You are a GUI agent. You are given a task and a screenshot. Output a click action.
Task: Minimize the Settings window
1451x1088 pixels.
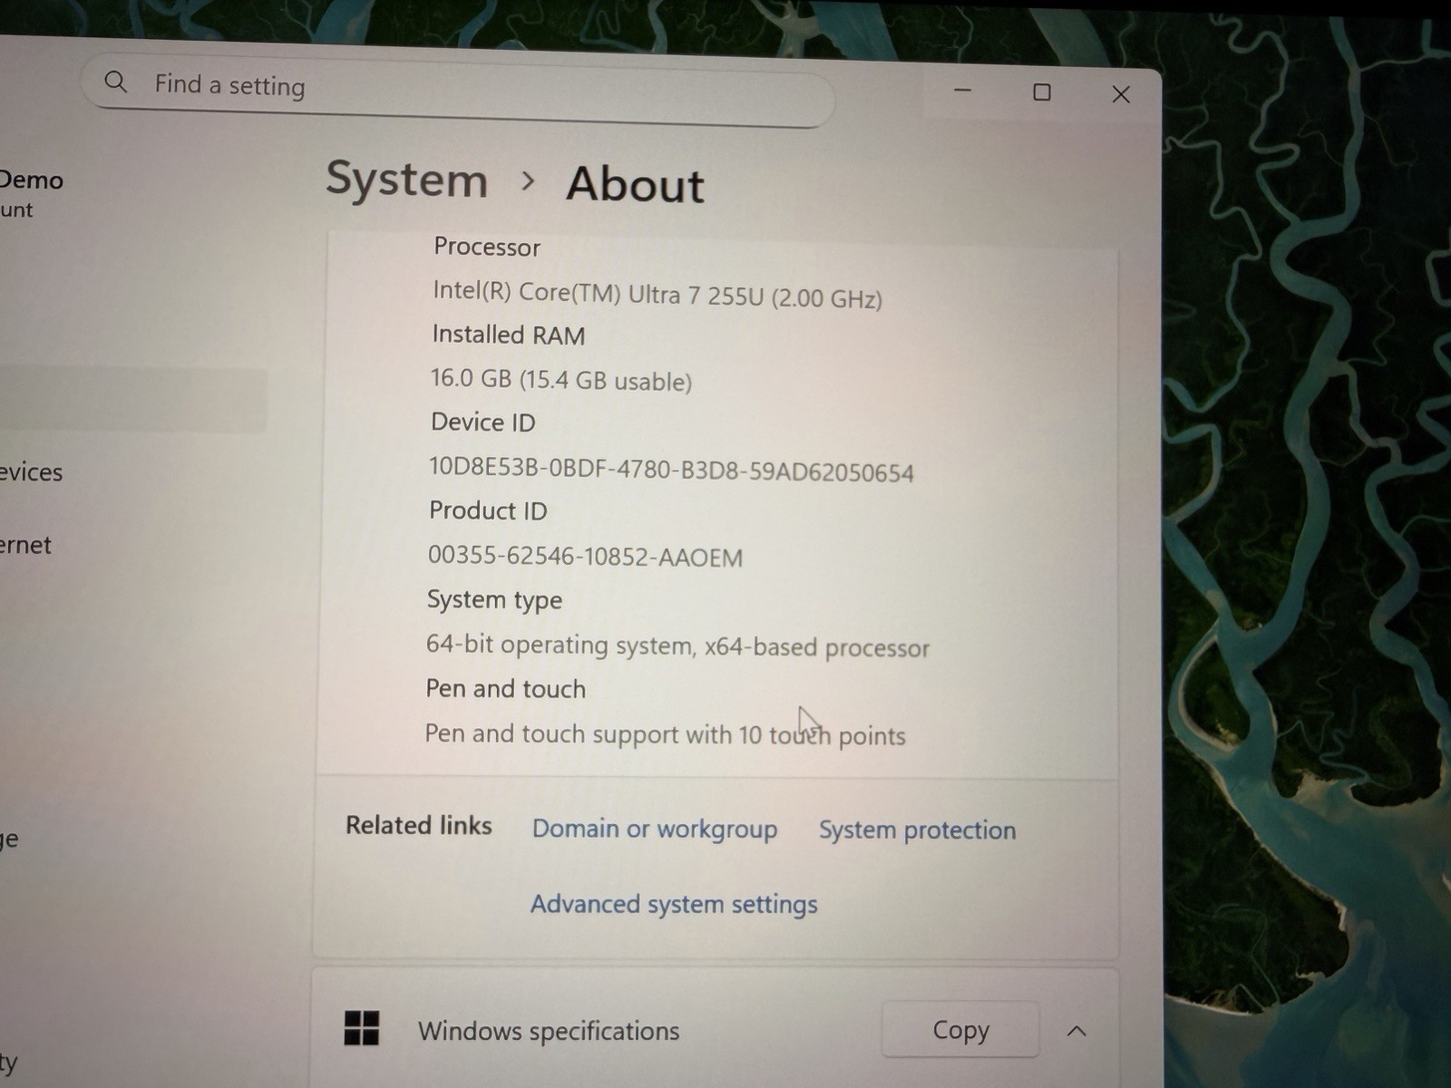[963, 91]
